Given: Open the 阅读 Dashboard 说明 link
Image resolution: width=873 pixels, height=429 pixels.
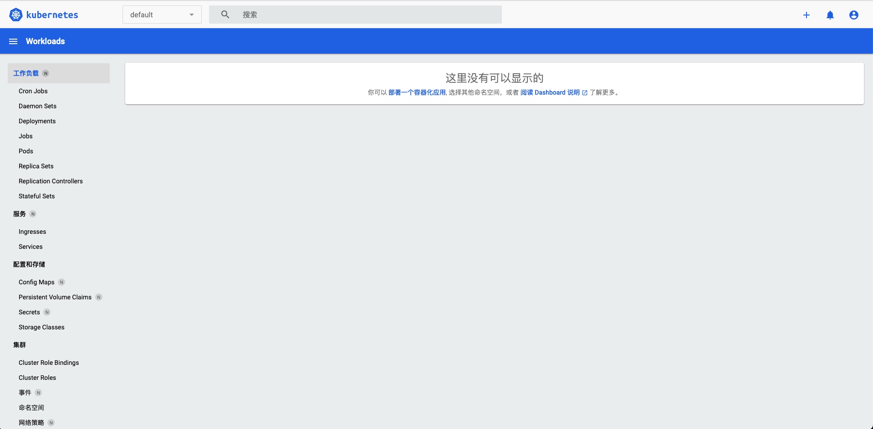Looking at the screenshot, I should click(x=550, y=92).
